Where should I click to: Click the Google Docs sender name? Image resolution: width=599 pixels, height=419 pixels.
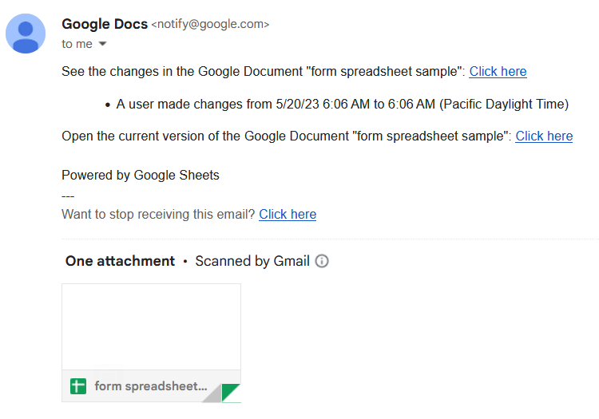105,24
